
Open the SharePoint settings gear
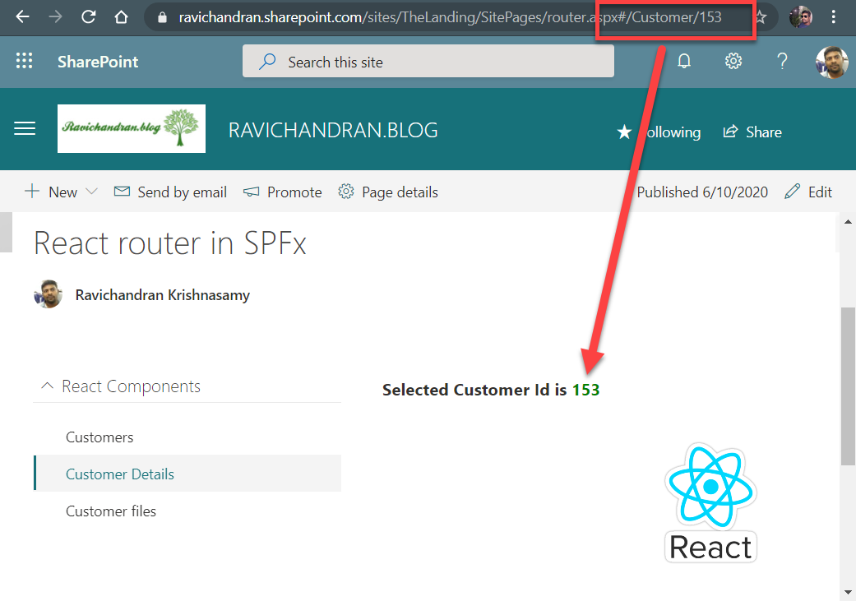point(733,61)
